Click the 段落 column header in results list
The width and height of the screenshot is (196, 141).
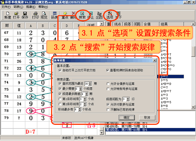(x=128, y=24)
